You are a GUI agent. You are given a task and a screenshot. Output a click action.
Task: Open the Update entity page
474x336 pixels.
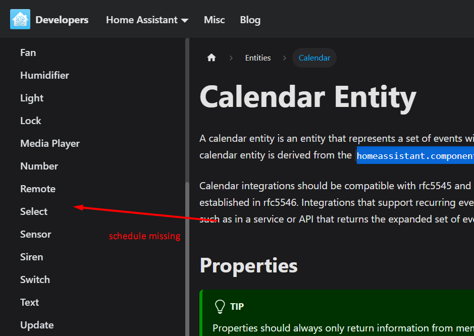click(37, 325)
